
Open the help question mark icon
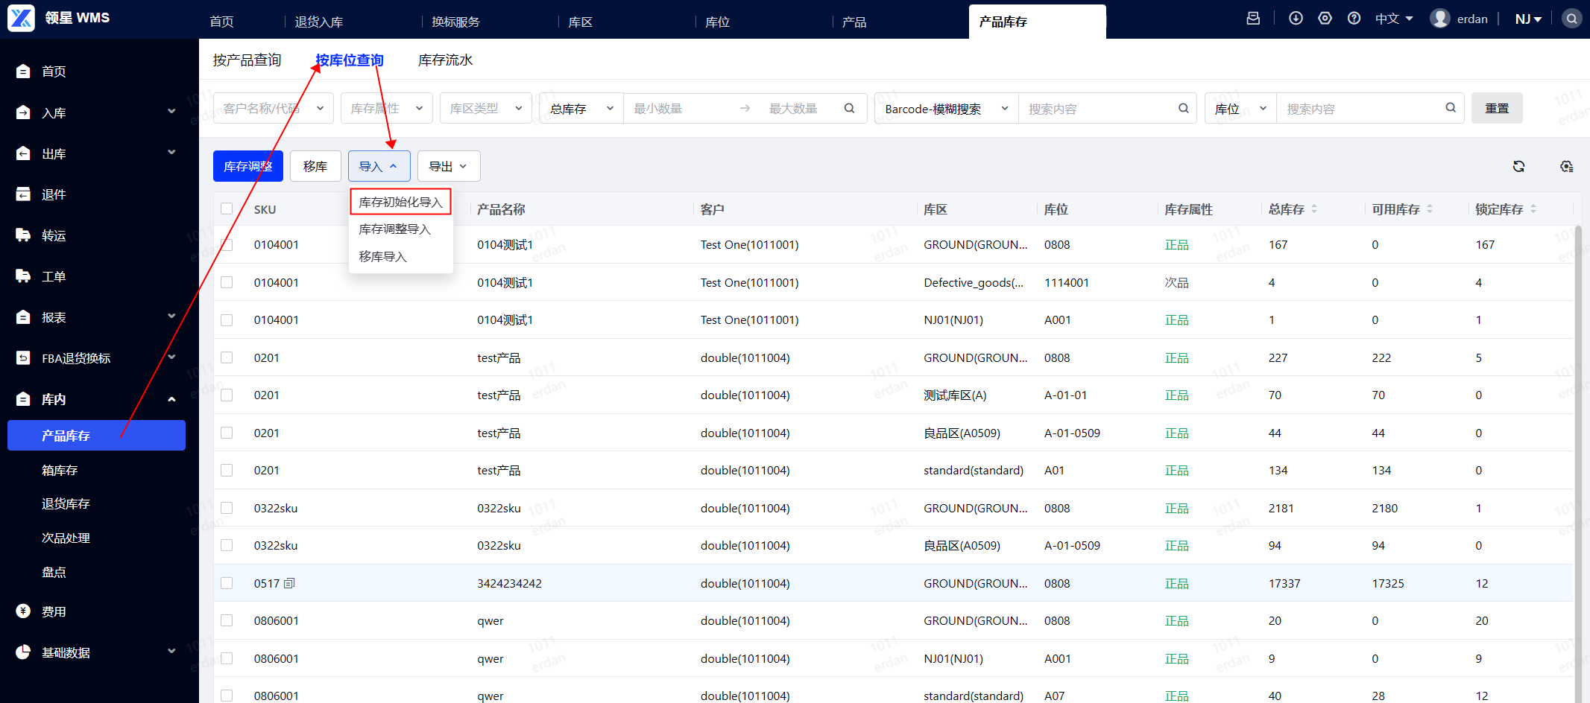[x=1354, y=19]
